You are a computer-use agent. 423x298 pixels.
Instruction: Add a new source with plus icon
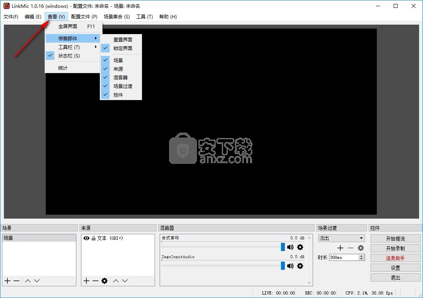(x=86, y=281)
